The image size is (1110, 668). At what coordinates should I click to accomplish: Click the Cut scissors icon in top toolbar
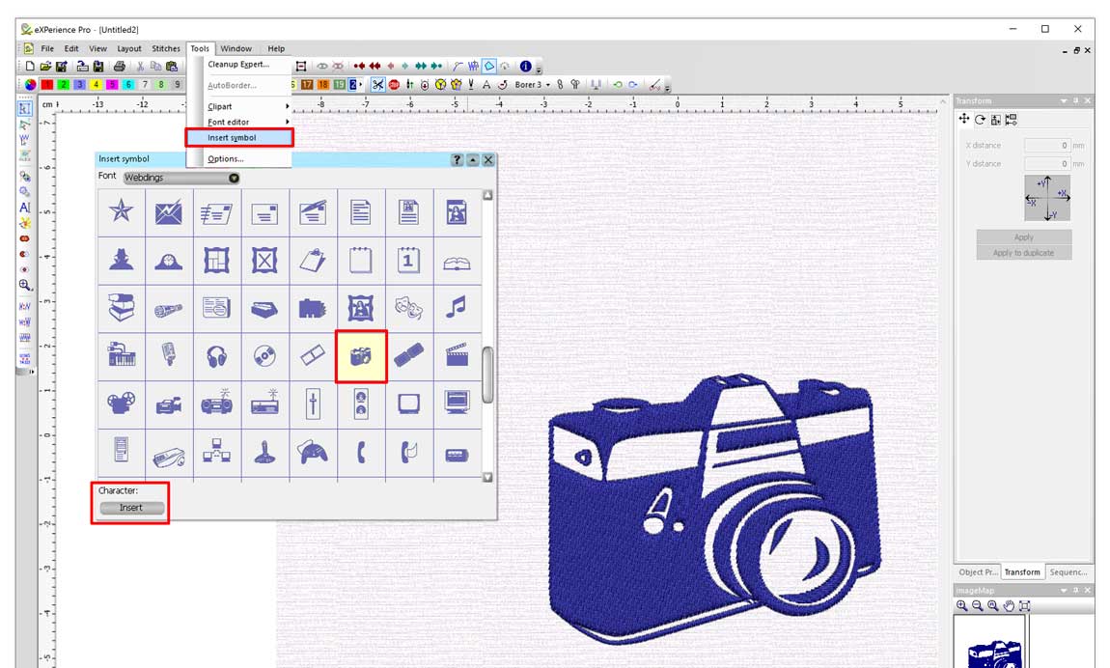140,66
